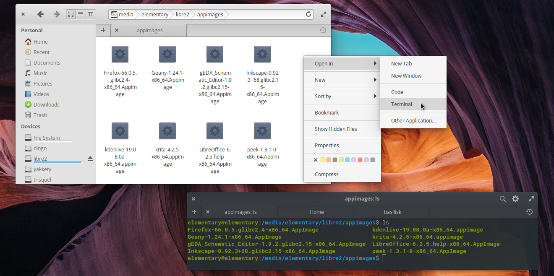Click the back navigation arrow
The height and width of the screenshot is (276, 554).
pos(40,14)
